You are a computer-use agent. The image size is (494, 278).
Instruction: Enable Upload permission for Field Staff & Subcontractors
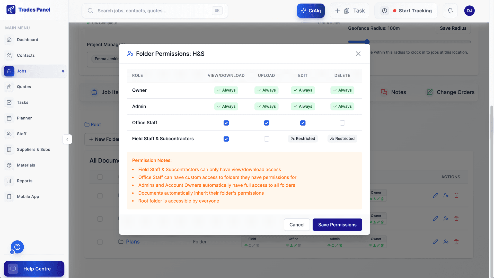[267, 139]
